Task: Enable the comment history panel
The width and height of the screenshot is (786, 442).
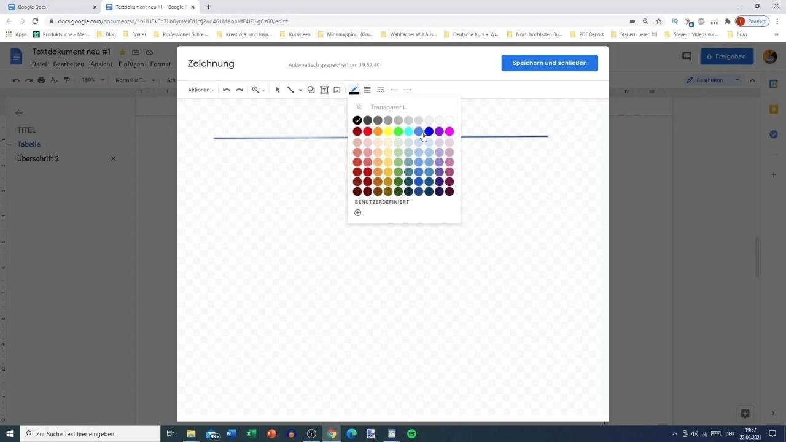Action: click(686, 56)
